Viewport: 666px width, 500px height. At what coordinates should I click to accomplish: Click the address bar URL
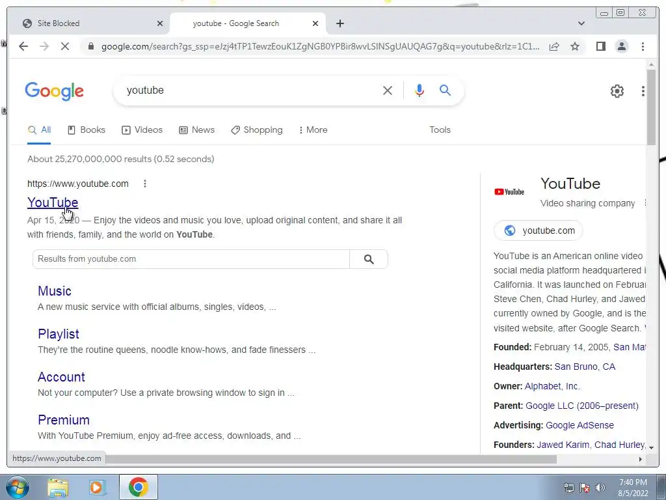click(320, 46)
